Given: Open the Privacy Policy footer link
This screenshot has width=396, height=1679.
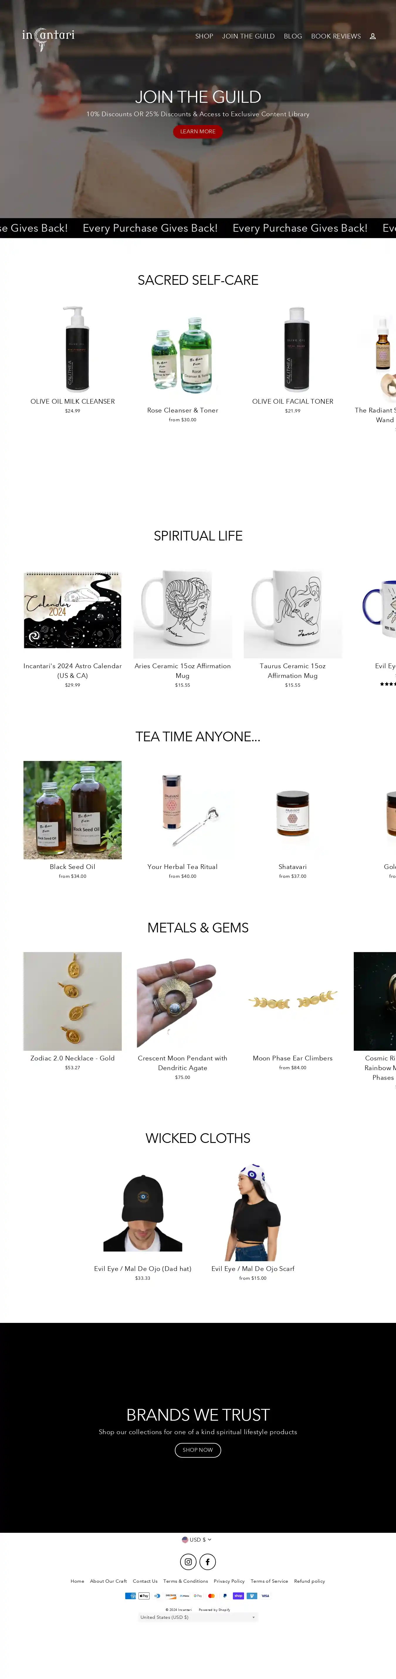Looking at the screenshot, I should [229, 1581].
